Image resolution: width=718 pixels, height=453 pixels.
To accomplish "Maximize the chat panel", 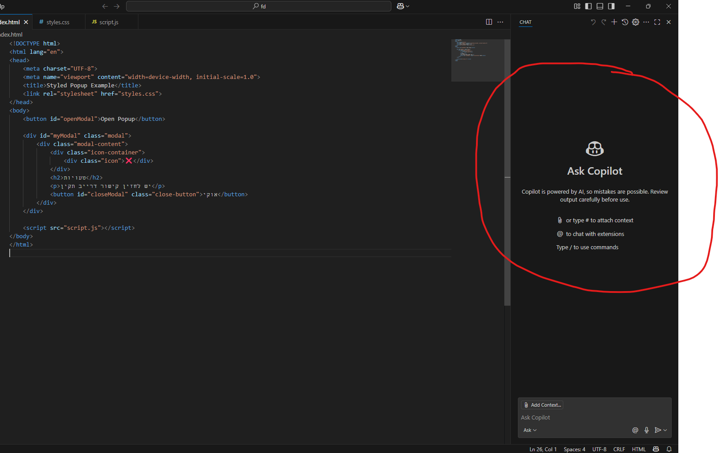I will point(657,22).
